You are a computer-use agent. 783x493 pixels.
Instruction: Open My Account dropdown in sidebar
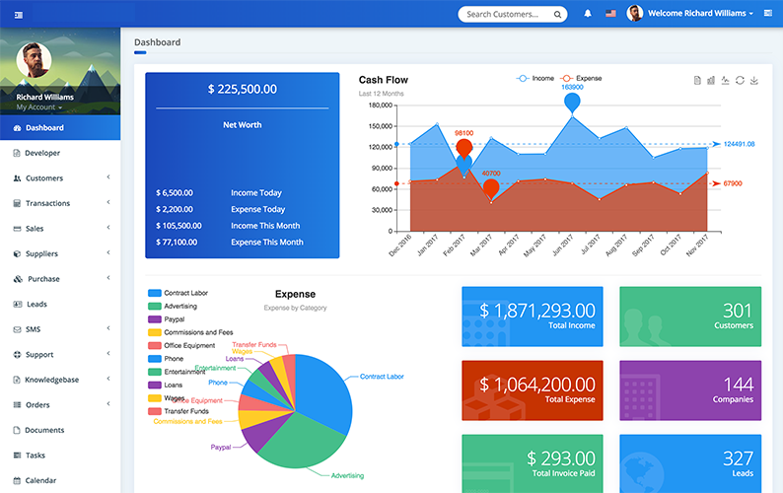[38, 107]
